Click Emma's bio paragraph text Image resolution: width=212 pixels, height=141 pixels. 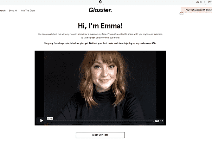tap(100, 36)
